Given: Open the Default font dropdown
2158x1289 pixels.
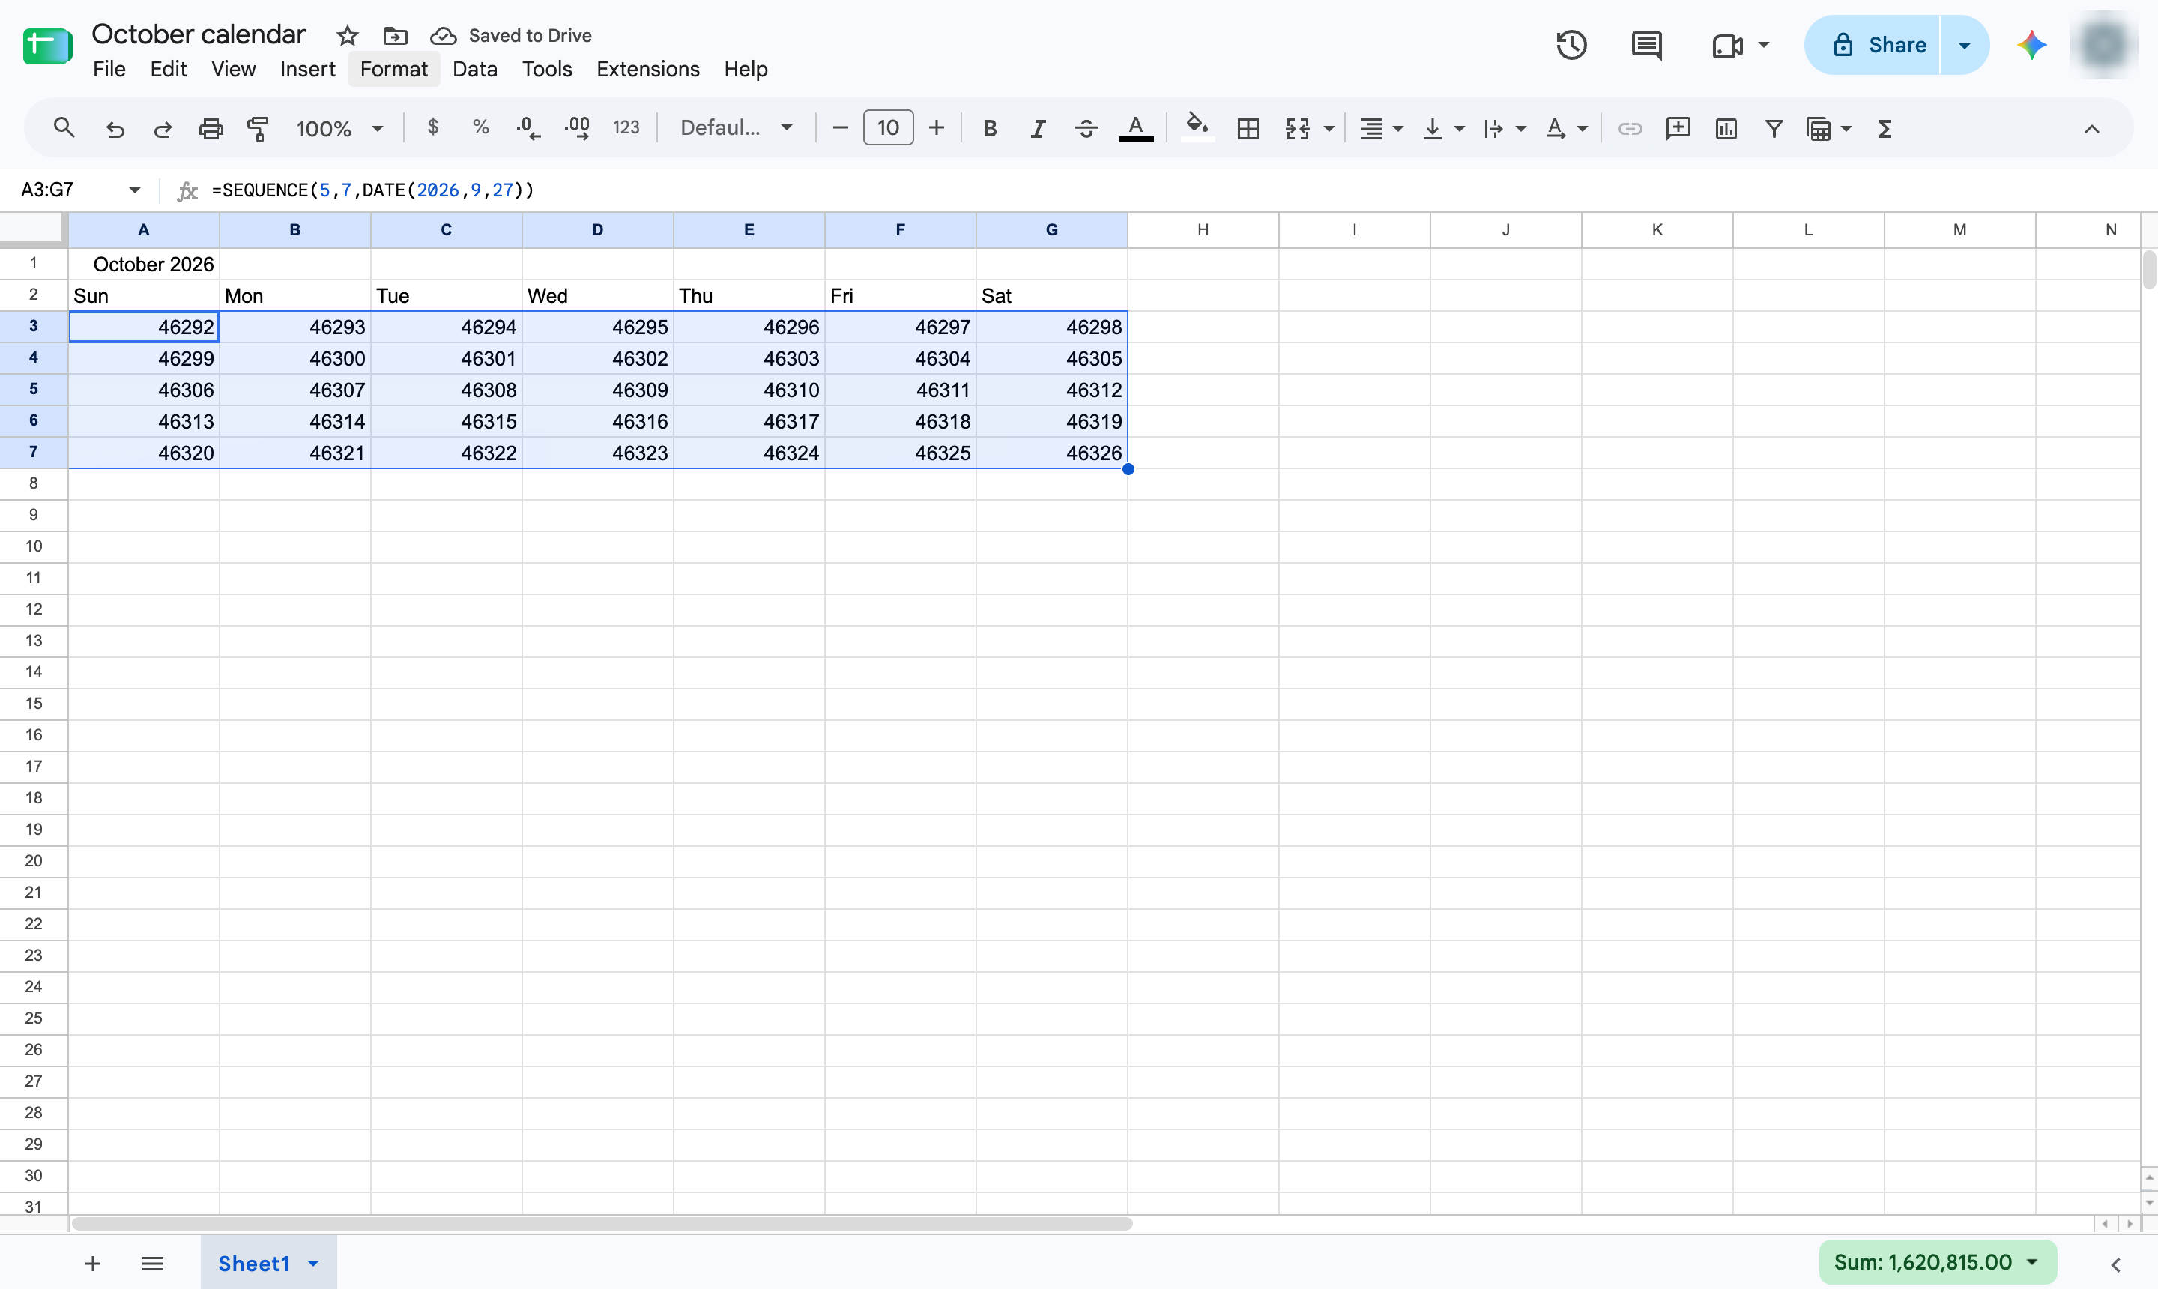Looking at the screenshot, I should tap(737, 127).
